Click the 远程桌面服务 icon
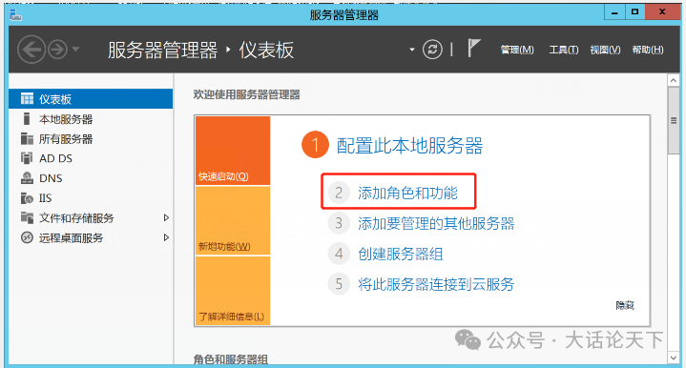 coord(27,237)
